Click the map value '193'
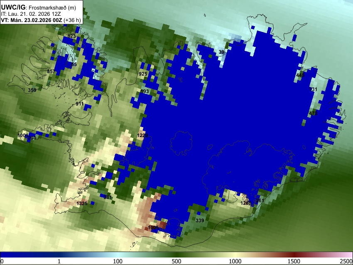Viewport: 353px width, 265px height. [145, 91]
